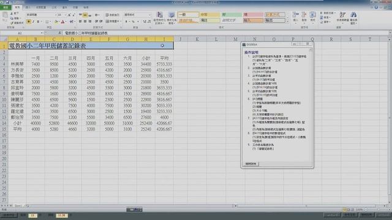This screenshot has width=392, height=220.
Task: Switch to the Formulas ribbon tab
Action: [x=54, y=7]
